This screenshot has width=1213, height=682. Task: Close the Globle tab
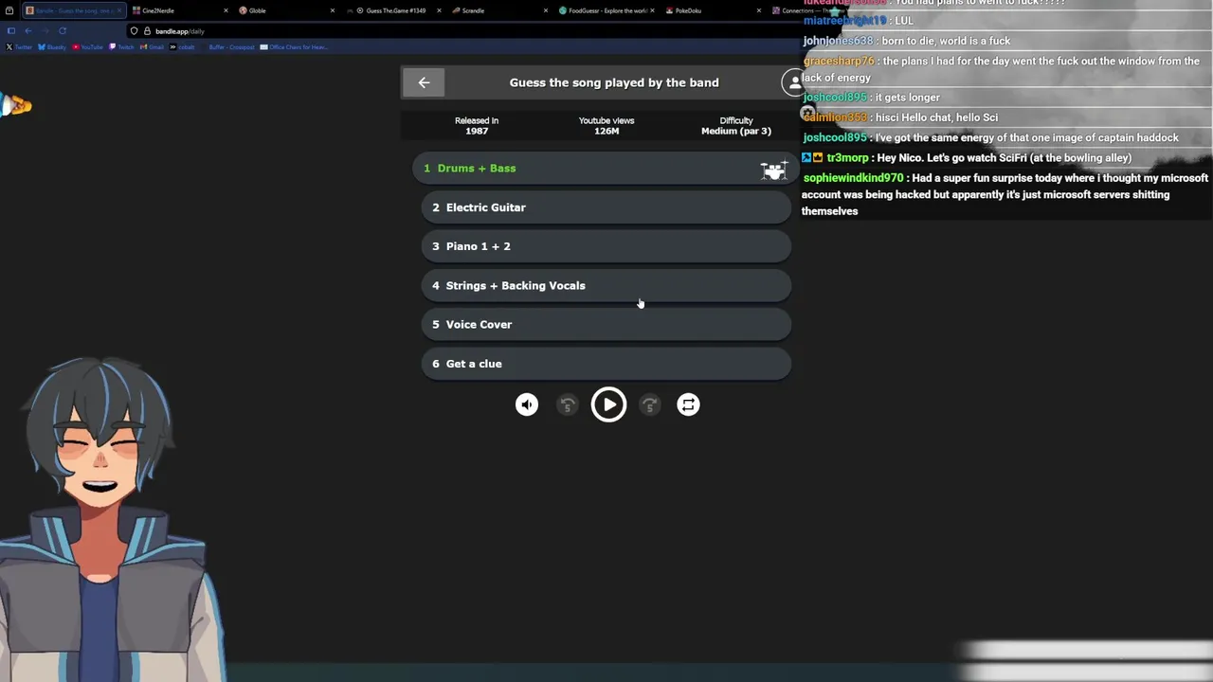pos(333,10)
